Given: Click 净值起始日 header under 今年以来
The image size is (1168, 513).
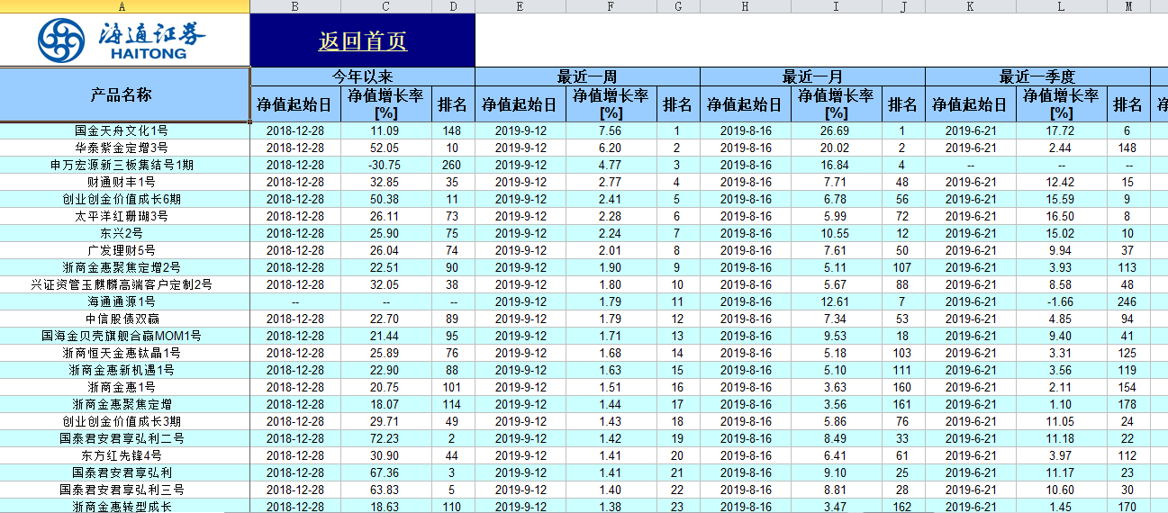Looking at the screenshot, I should 295,104.
